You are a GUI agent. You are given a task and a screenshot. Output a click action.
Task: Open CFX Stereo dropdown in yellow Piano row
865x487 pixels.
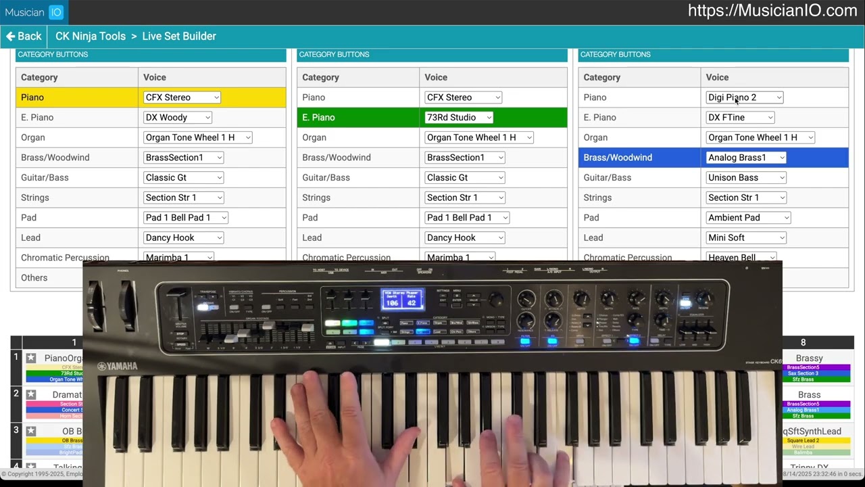pyautogui.click(x=182, y=97)
